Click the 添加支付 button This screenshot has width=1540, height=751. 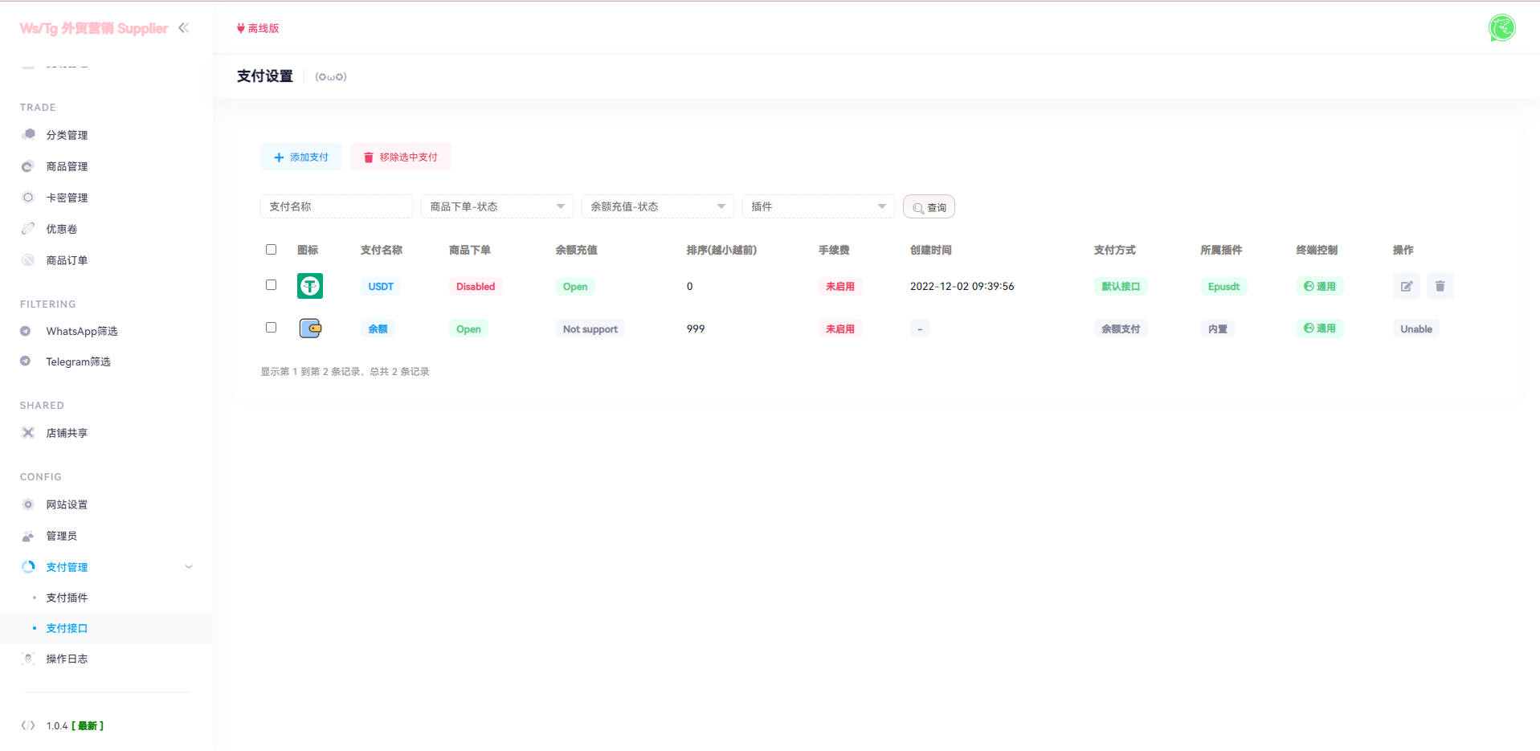[x=300, y=157]
